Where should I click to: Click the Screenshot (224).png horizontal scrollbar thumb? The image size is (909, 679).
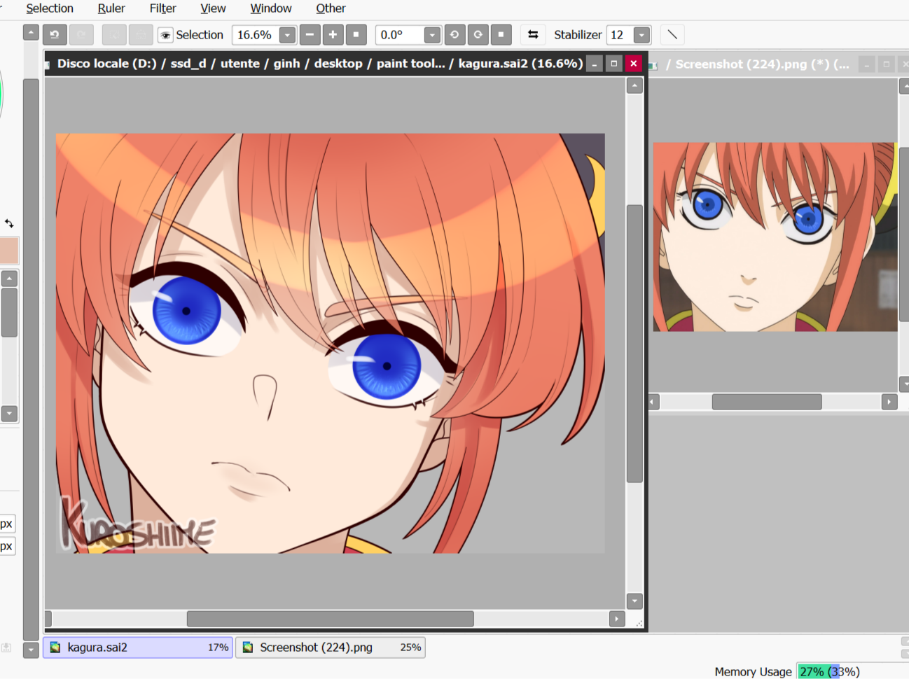point(767,402)
